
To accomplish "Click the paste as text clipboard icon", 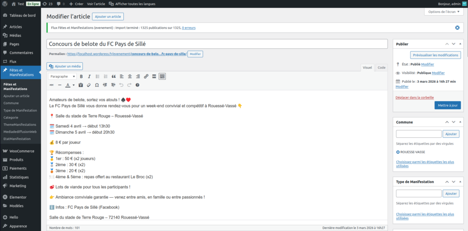I will coord(81,85).
